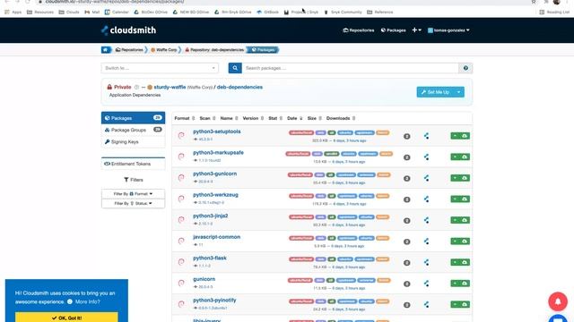
Task: Sort packages by Format column
Action: [x=185, y=118]
